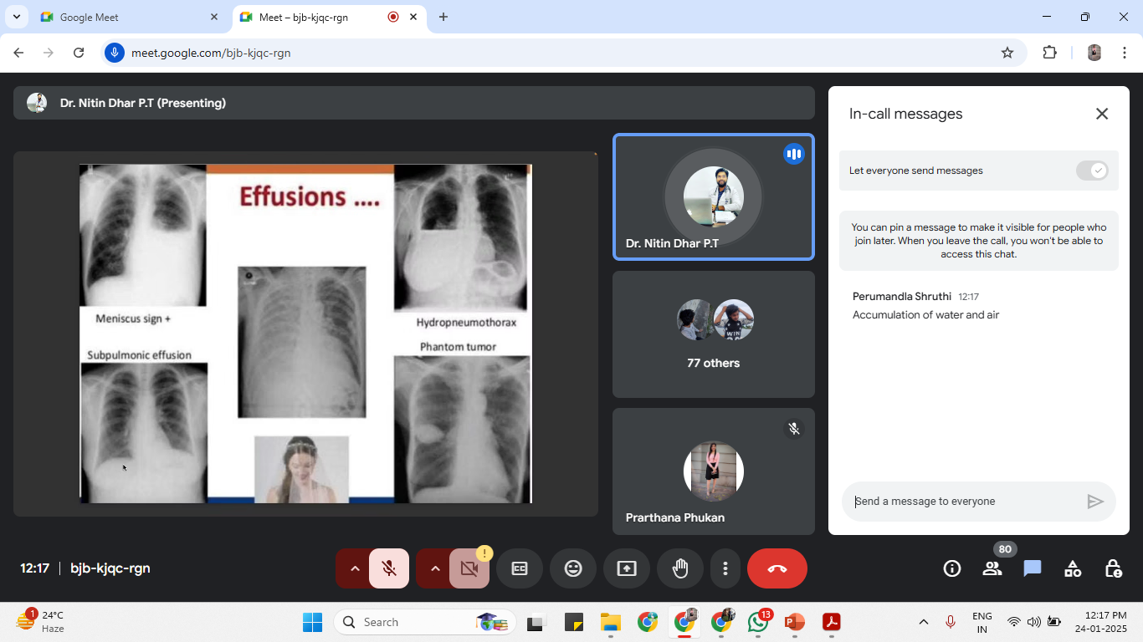Bookmark this page with the star
The width and height of the screenshot is (1143, 642).
(1007, 53)
